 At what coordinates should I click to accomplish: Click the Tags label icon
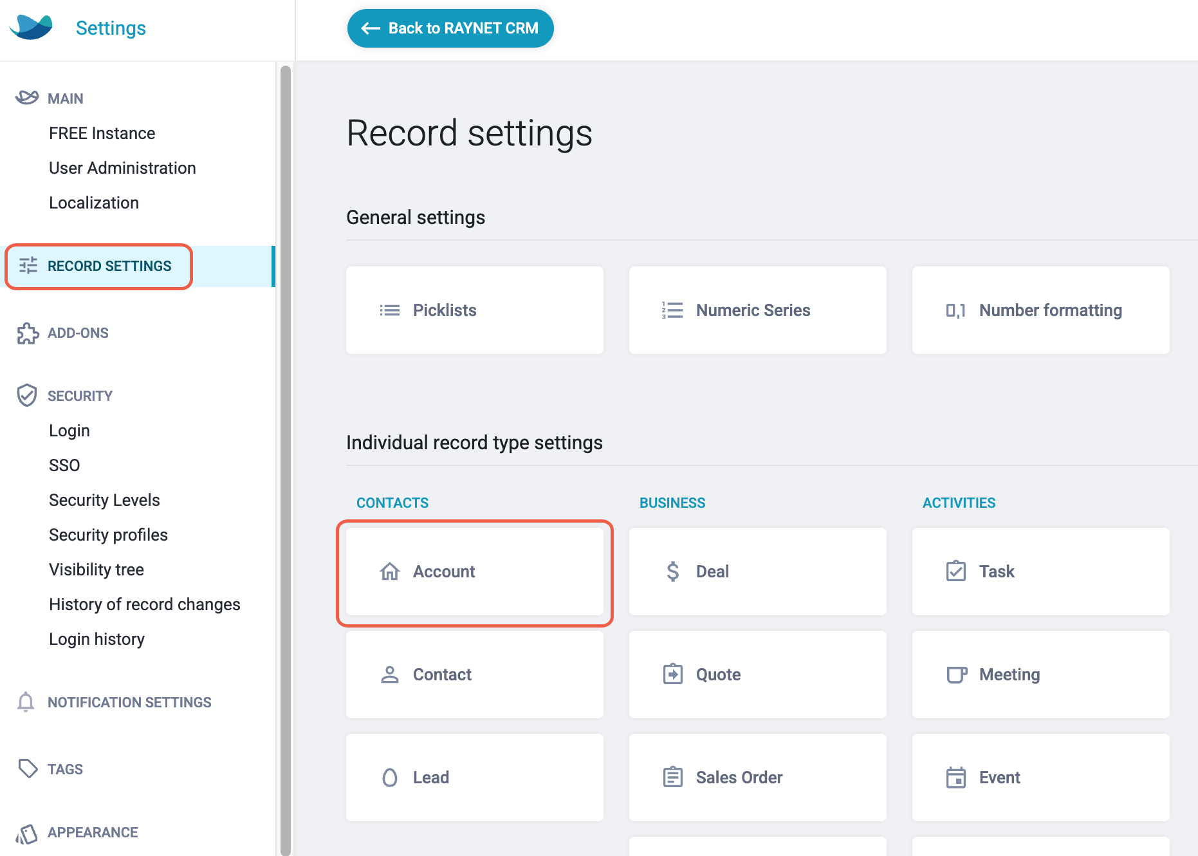point(28,768)
